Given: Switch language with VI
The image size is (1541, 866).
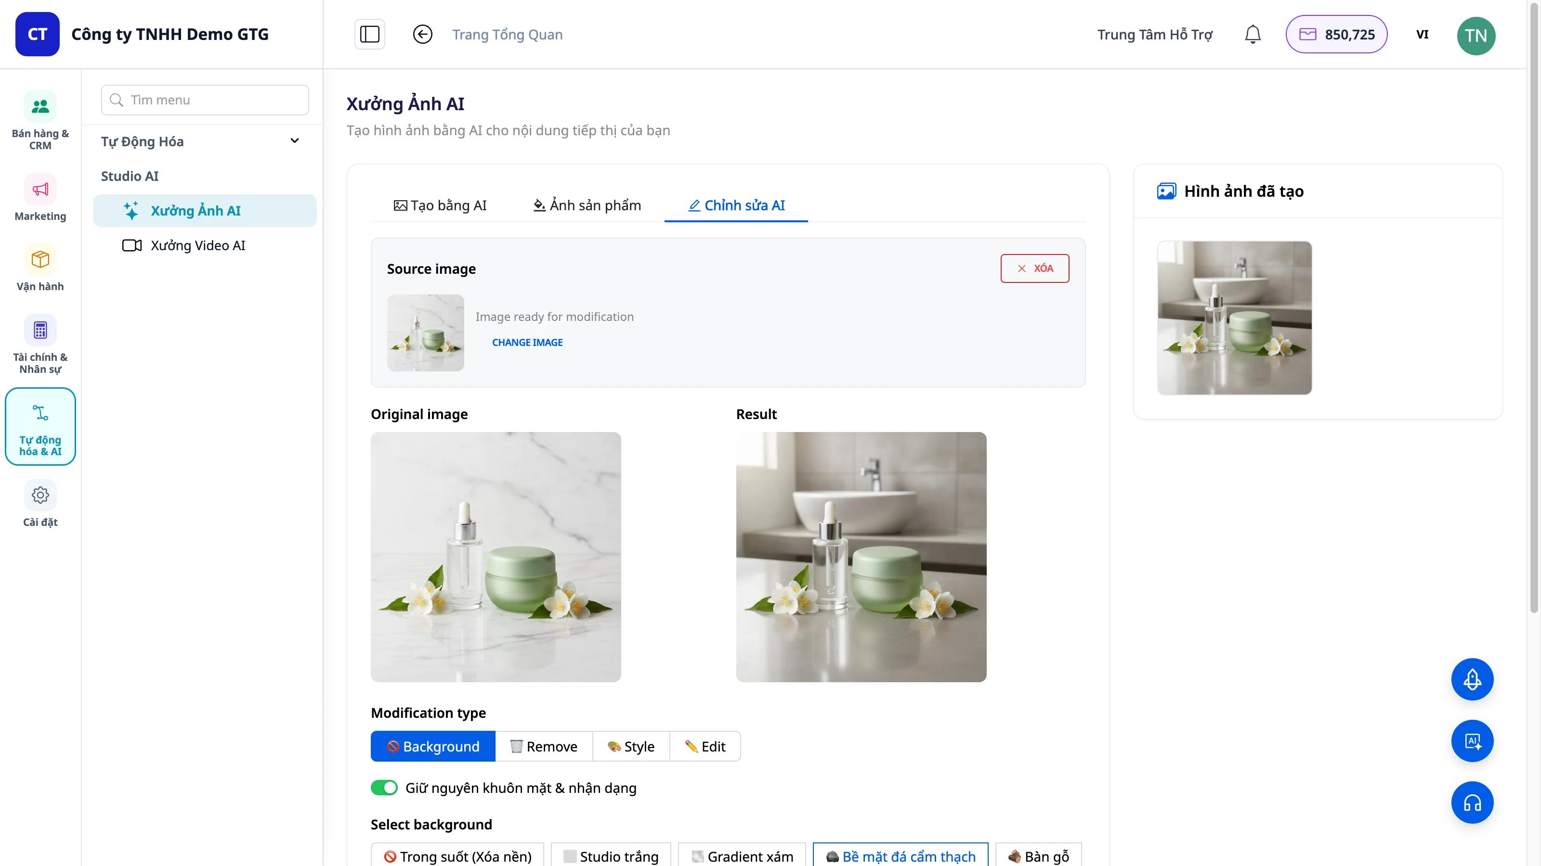Looking at the screenshot, I should point(1422,34).
